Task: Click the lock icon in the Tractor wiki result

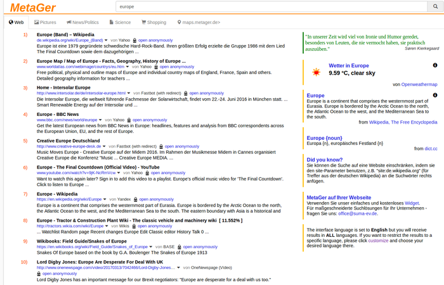Action: tap(134, 226)
